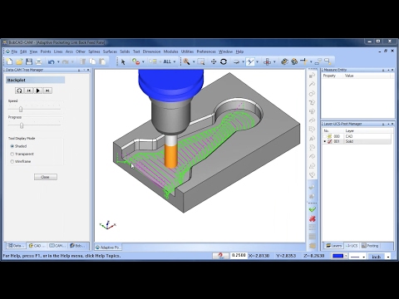Click the Zoom magnifier icon
Screen dimensions: 399x299
pyautogui.click(x=186, y=61)
